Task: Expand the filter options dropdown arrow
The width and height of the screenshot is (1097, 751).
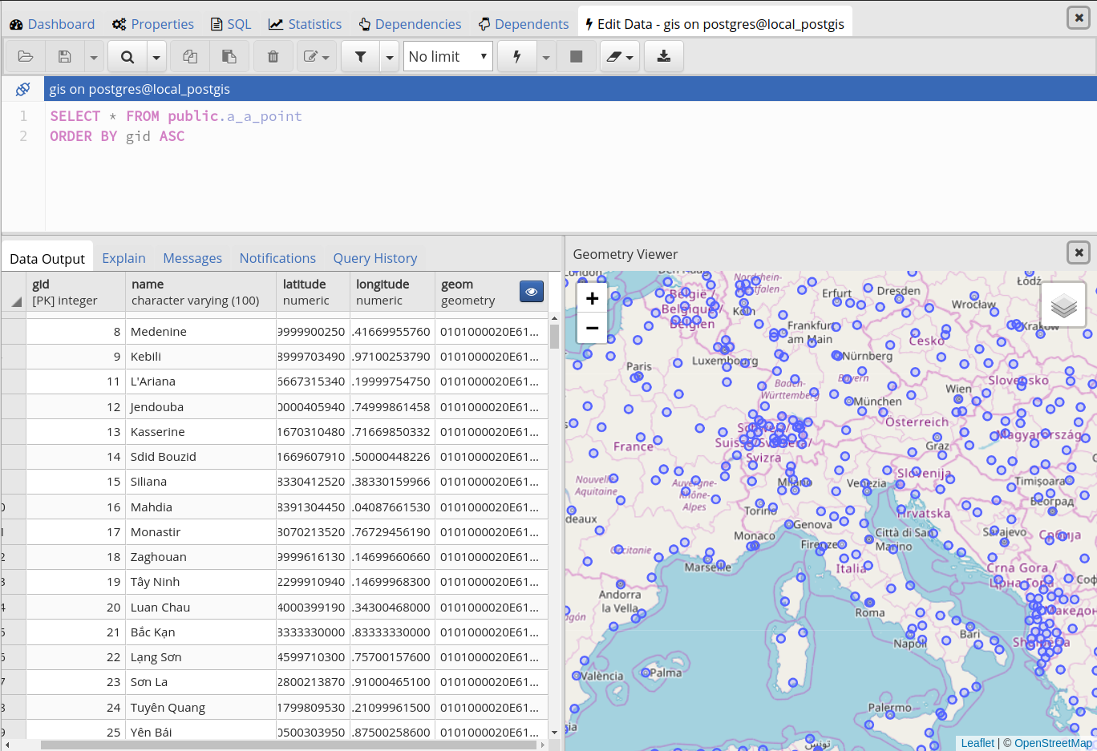Action: 390,57
